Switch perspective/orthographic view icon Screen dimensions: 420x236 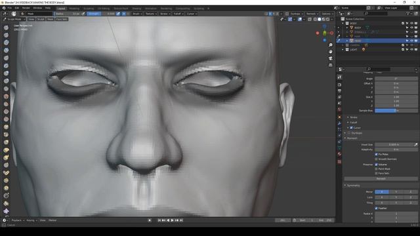click(x=331, y=65)
